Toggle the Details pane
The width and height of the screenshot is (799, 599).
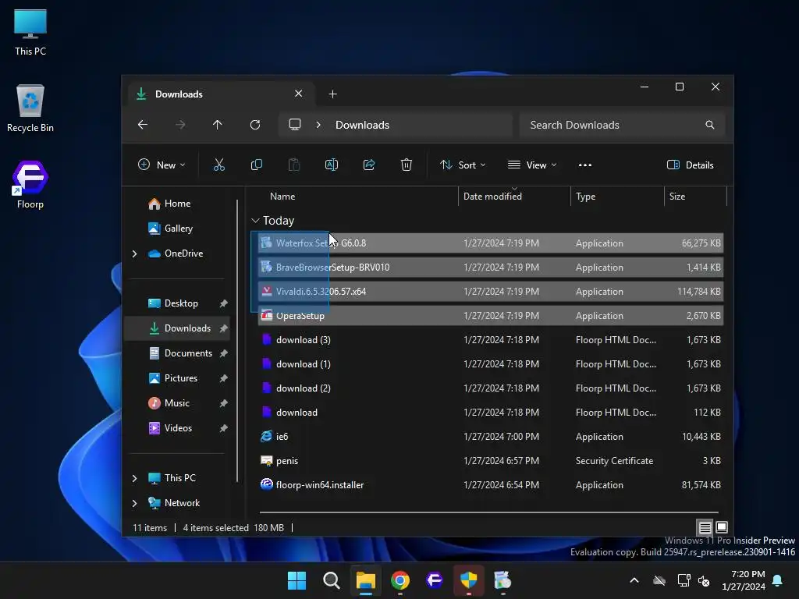(690, 165)
